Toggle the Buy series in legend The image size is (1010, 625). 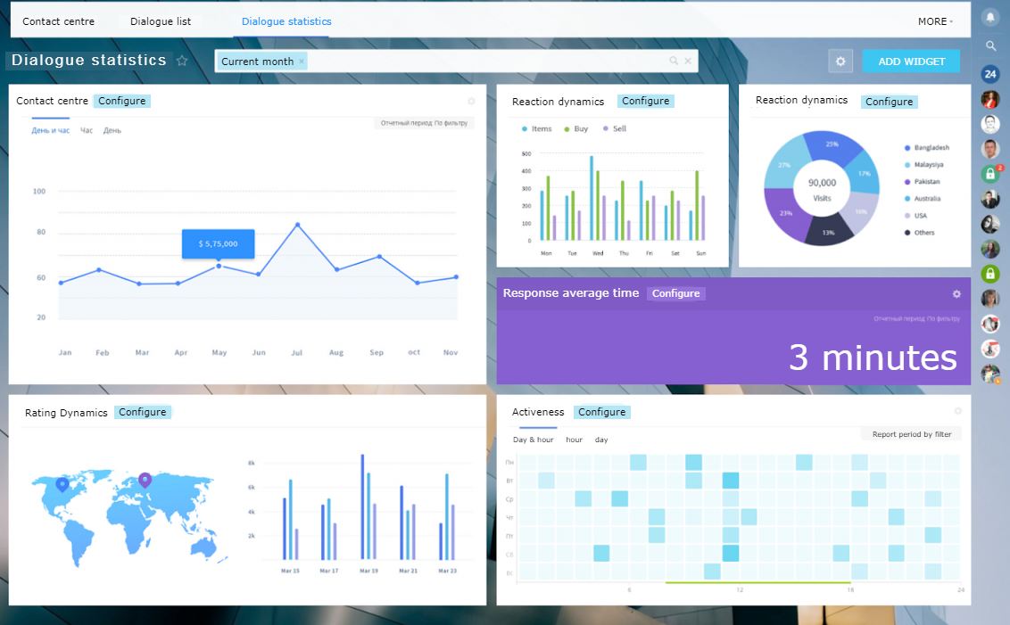coord(575,128)
